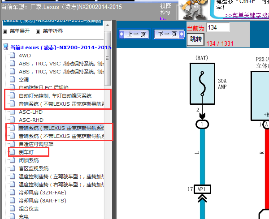The height and width of the screenshot is (219, 269).
Task: Click connector terminal 1 oval in diagram
Action: click(x=202, y=124)
